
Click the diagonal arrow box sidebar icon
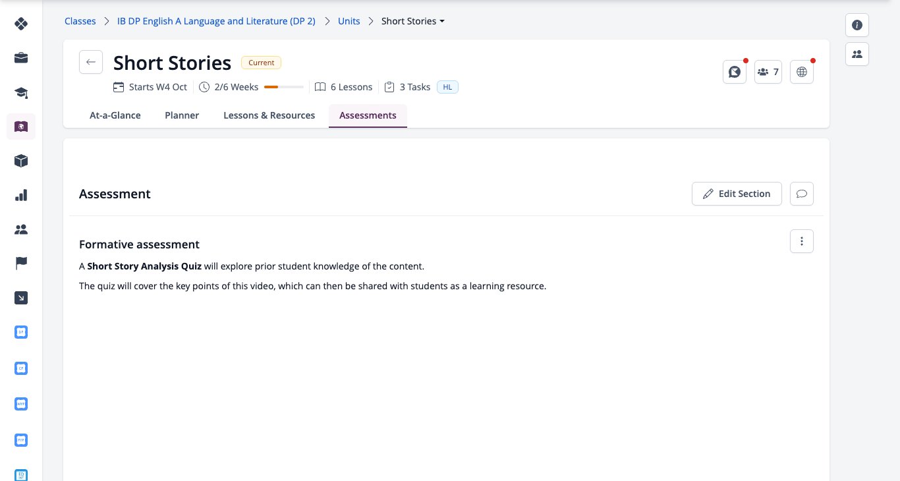[21, 298]
